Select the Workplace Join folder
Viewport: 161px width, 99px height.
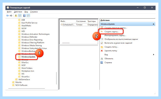coord(28,71)
